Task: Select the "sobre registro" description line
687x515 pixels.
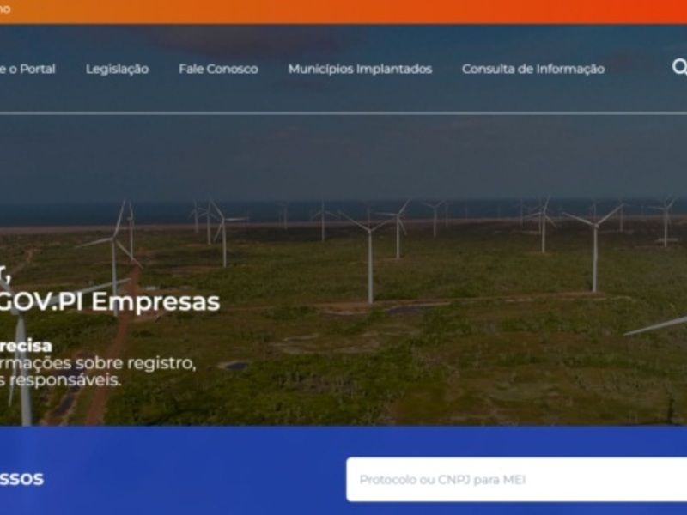Action: (x=98, y=363)
